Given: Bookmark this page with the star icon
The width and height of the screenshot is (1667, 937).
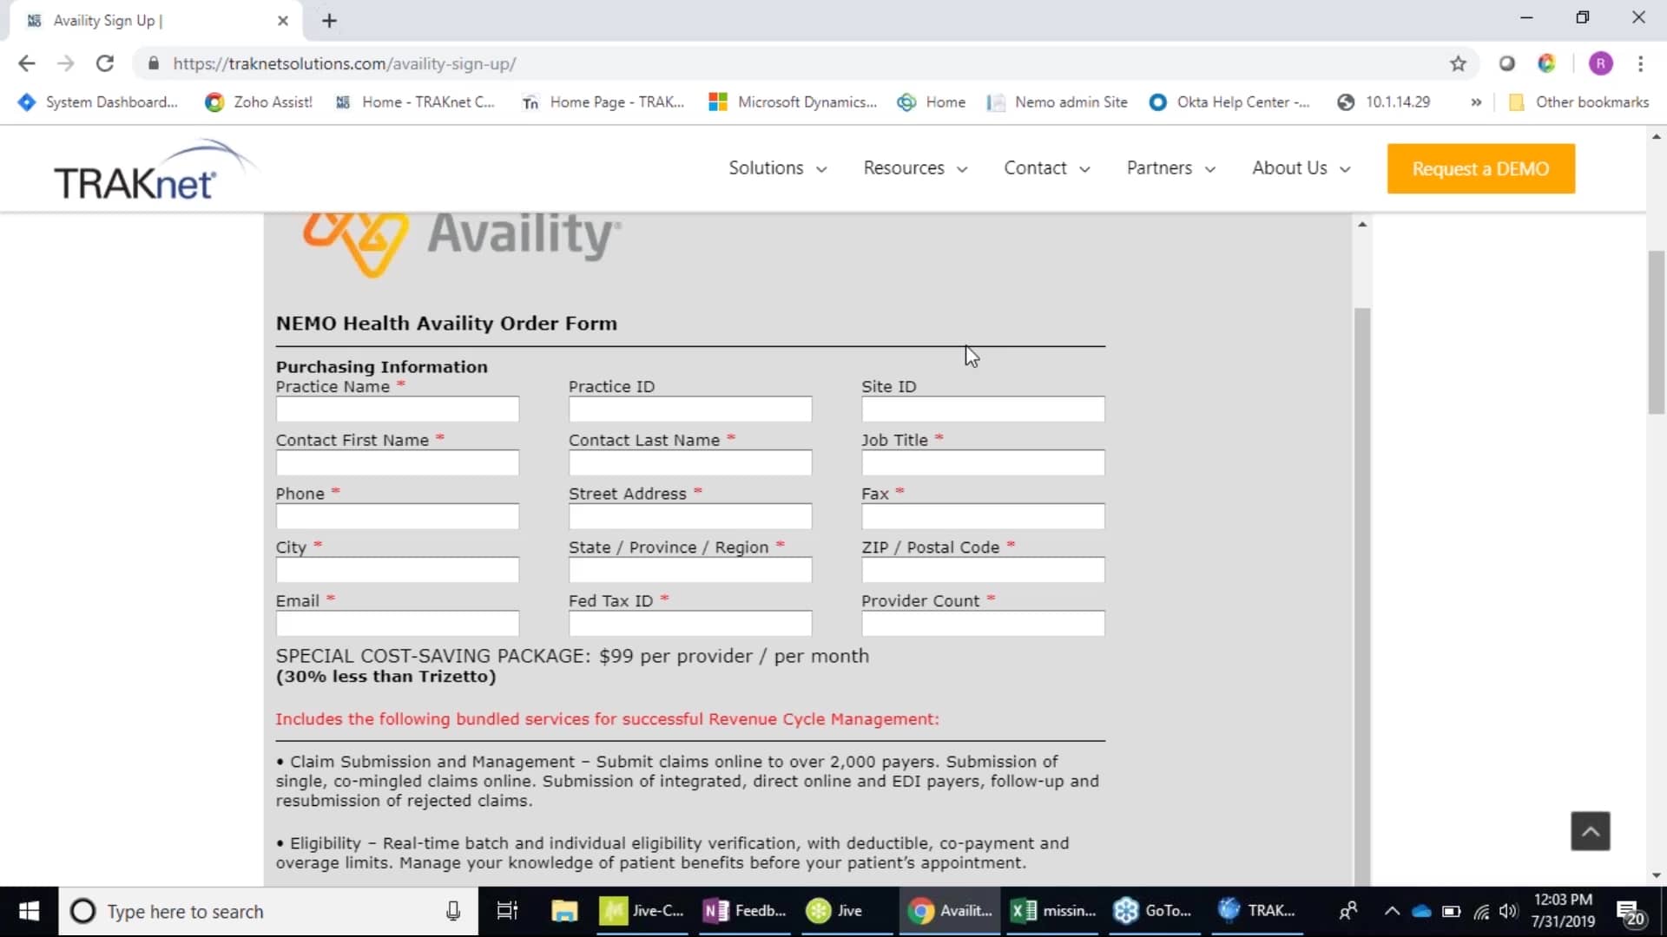Looking at the screenshot, I should [x=1458, y=63].
